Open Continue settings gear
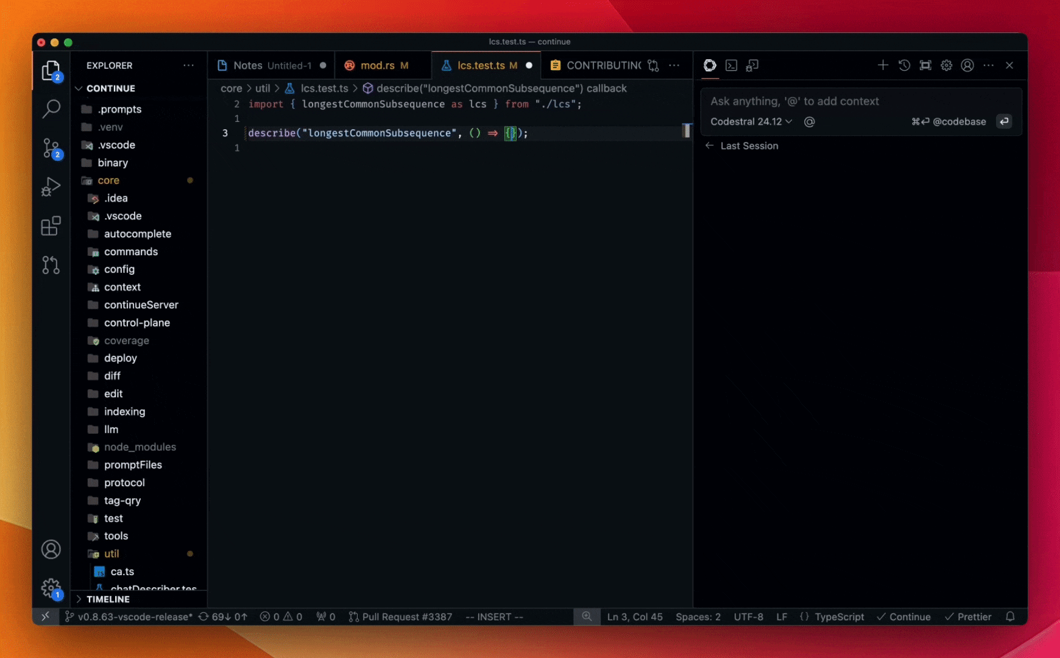This screenshot has width=1060, height=658. pyautogui.click(x=946, y=65)
